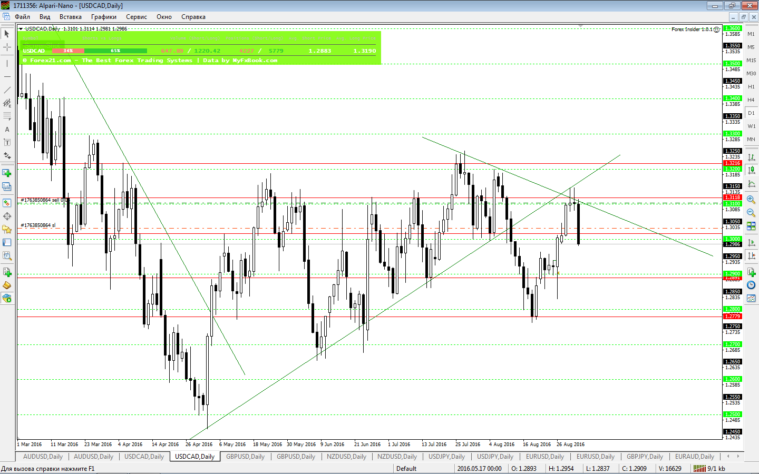Open the Графики menu
The width and height of the screenshot is (759, 474).
click(104, 17)
